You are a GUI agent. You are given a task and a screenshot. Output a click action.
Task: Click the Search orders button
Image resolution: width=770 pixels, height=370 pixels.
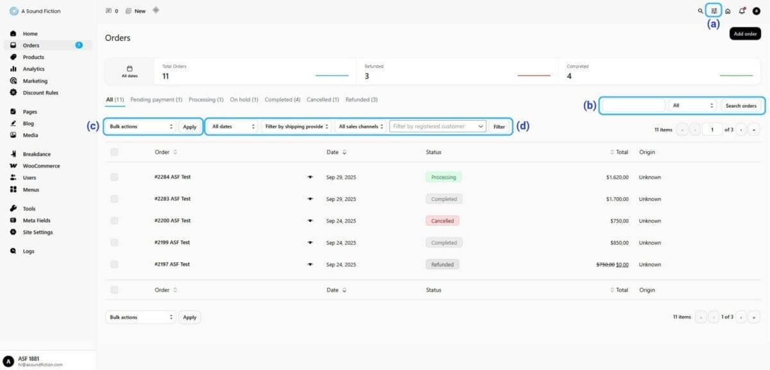(x=741, y=105)
